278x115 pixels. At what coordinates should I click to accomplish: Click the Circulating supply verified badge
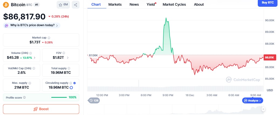74,83
